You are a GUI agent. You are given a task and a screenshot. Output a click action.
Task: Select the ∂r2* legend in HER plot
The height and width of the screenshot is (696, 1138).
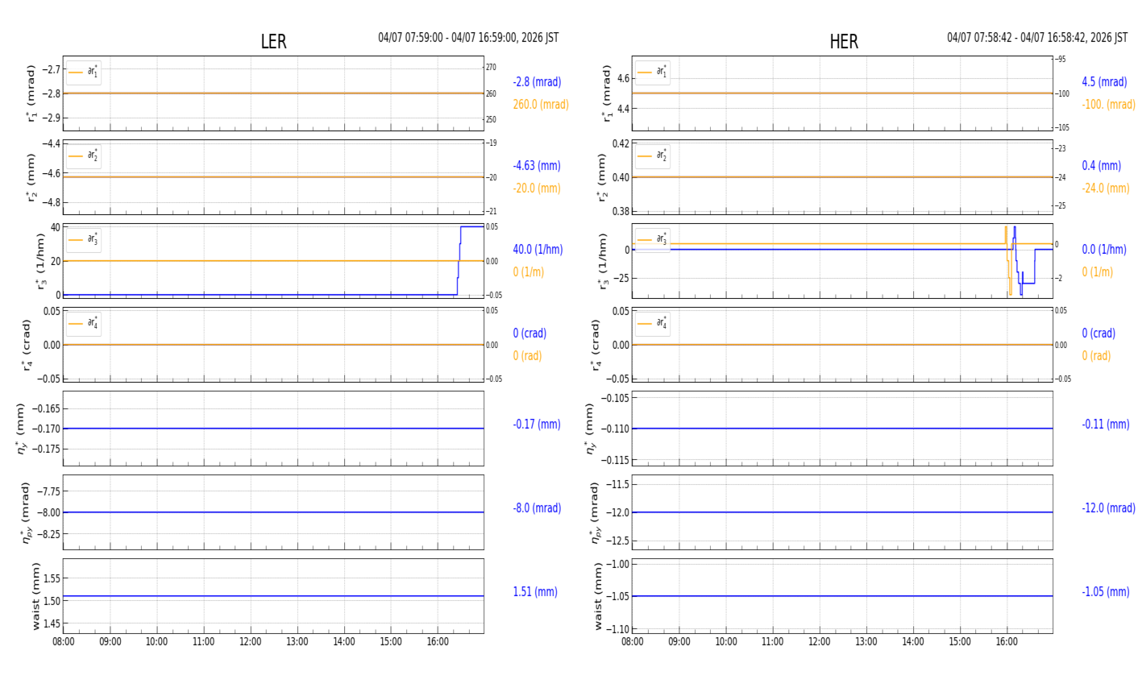coord(653,155)
